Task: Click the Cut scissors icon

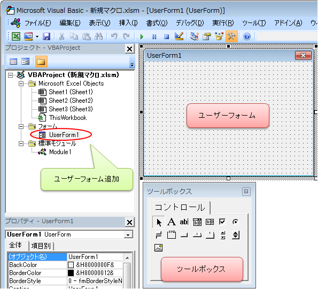Action: [61, 36]
